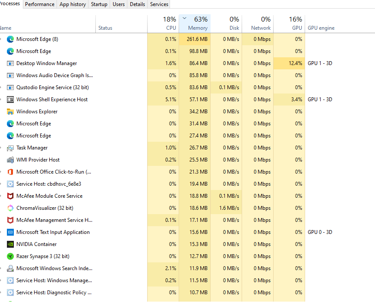
Task: Sort by the GPU engine column header
Action: pos(321,28)
